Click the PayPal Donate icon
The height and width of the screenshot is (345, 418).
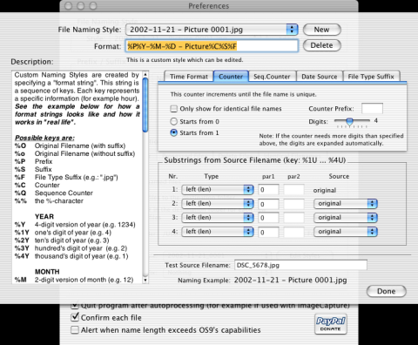click(x=331, y=323)
